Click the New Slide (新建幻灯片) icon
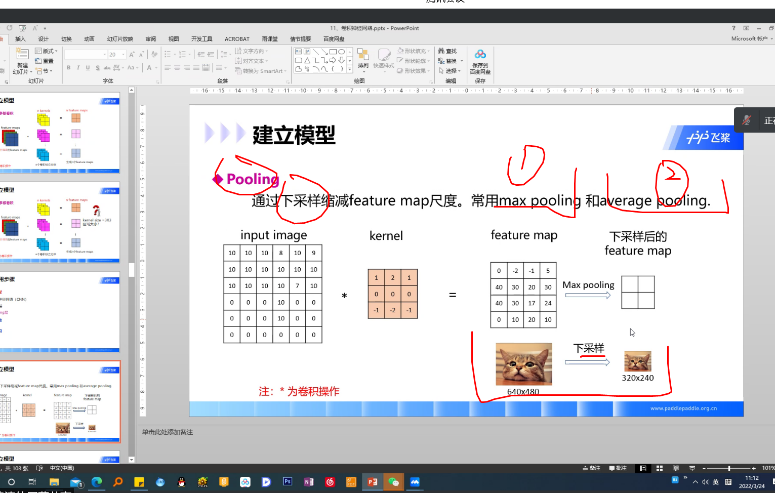The image size is (775, 493). tap(22, 53)
